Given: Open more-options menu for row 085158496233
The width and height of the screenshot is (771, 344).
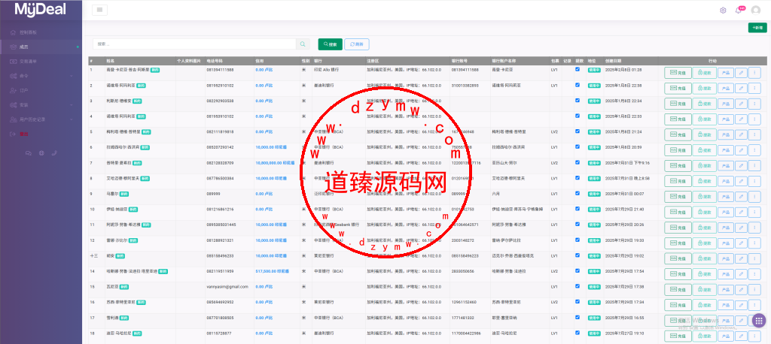Looking at the screenshot, I should click(x=754, y=258).
